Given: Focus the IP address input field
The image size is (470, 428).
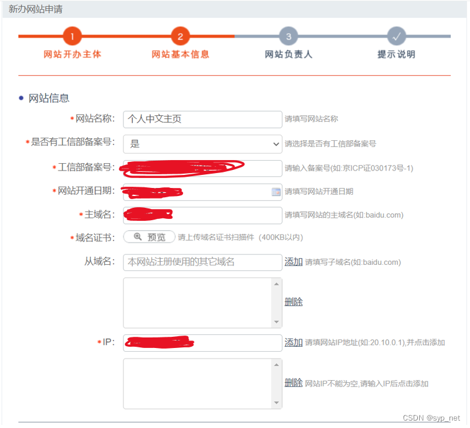Looking at the screenshot, I should [x=202, y=343].
